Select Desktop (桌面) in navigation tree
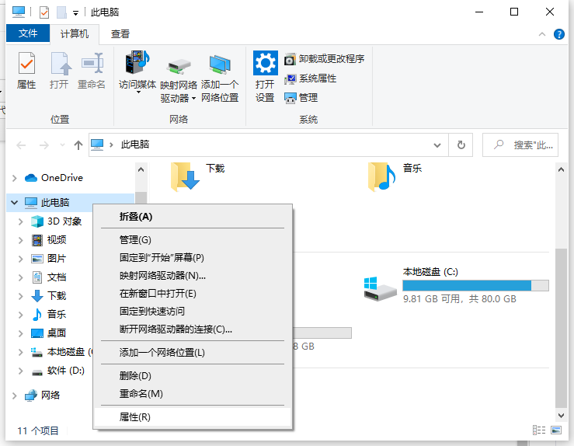The image size is (574, 446). pos(49,333)
